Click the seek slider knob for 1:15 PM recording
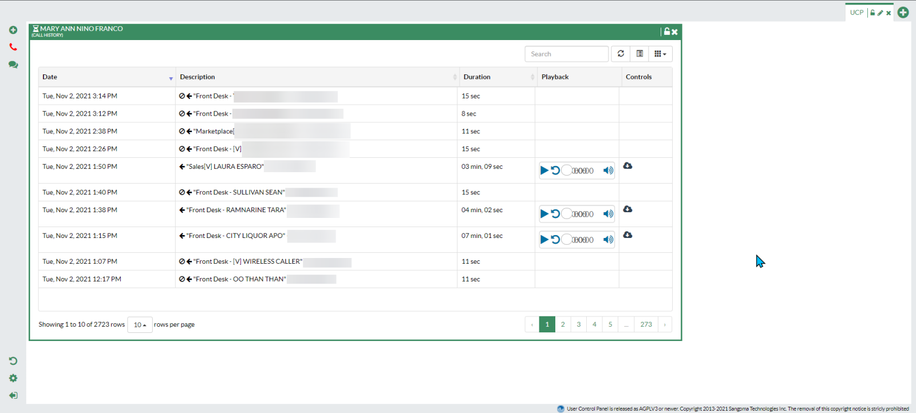The width and height of the screenshot is (916, 413). (x=566, y=240)
